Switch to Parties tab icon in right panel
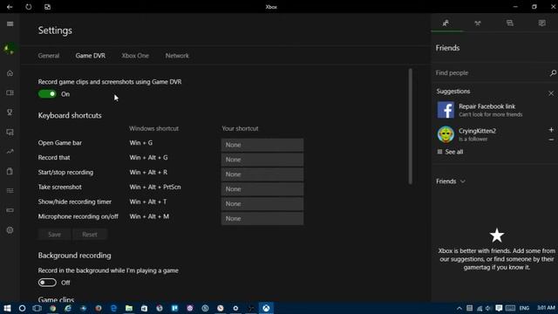Viewport: 558px width, 314px height. pos(478,24)
